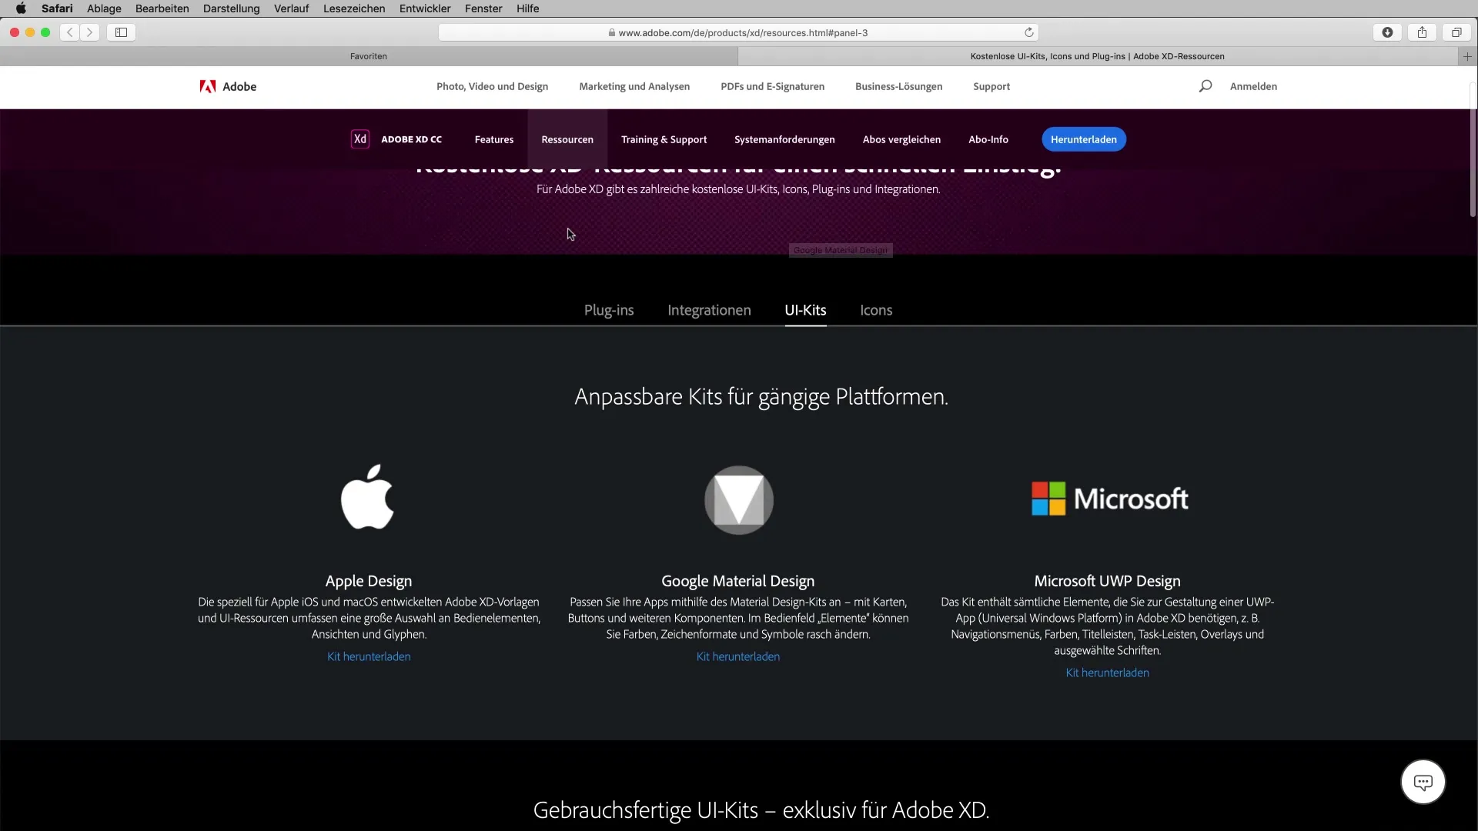Reload the page using the refresh icon
Screen dimensions: 1478x831
(1028, 32)
